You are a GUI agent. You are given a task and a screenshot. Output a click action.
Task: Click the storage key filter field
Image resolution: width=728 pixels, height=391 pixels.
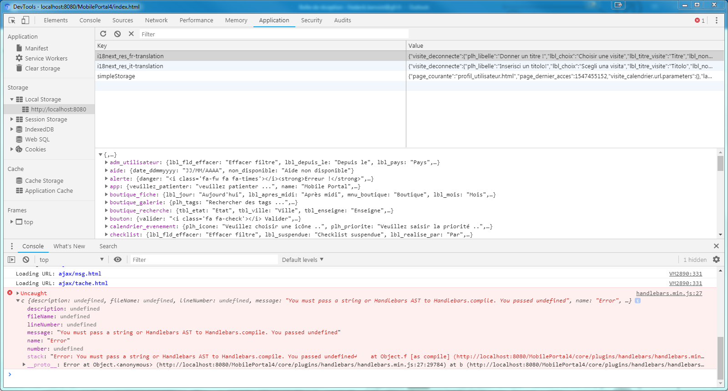tap(273, 34)
